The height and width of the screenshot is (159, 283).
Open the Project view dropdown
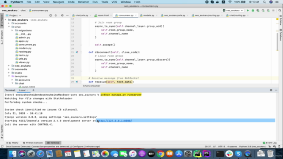(13, 15)
